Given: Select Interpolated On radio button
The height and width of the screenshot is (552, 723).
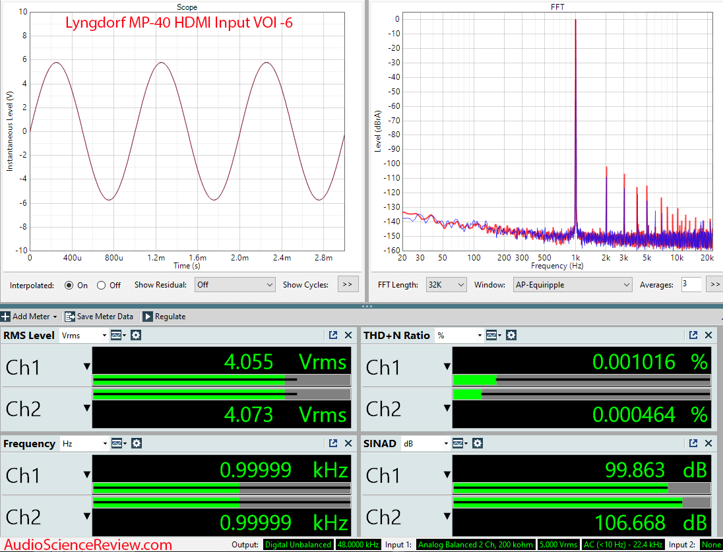Looking at the screenshot, I should click(69, 286).
